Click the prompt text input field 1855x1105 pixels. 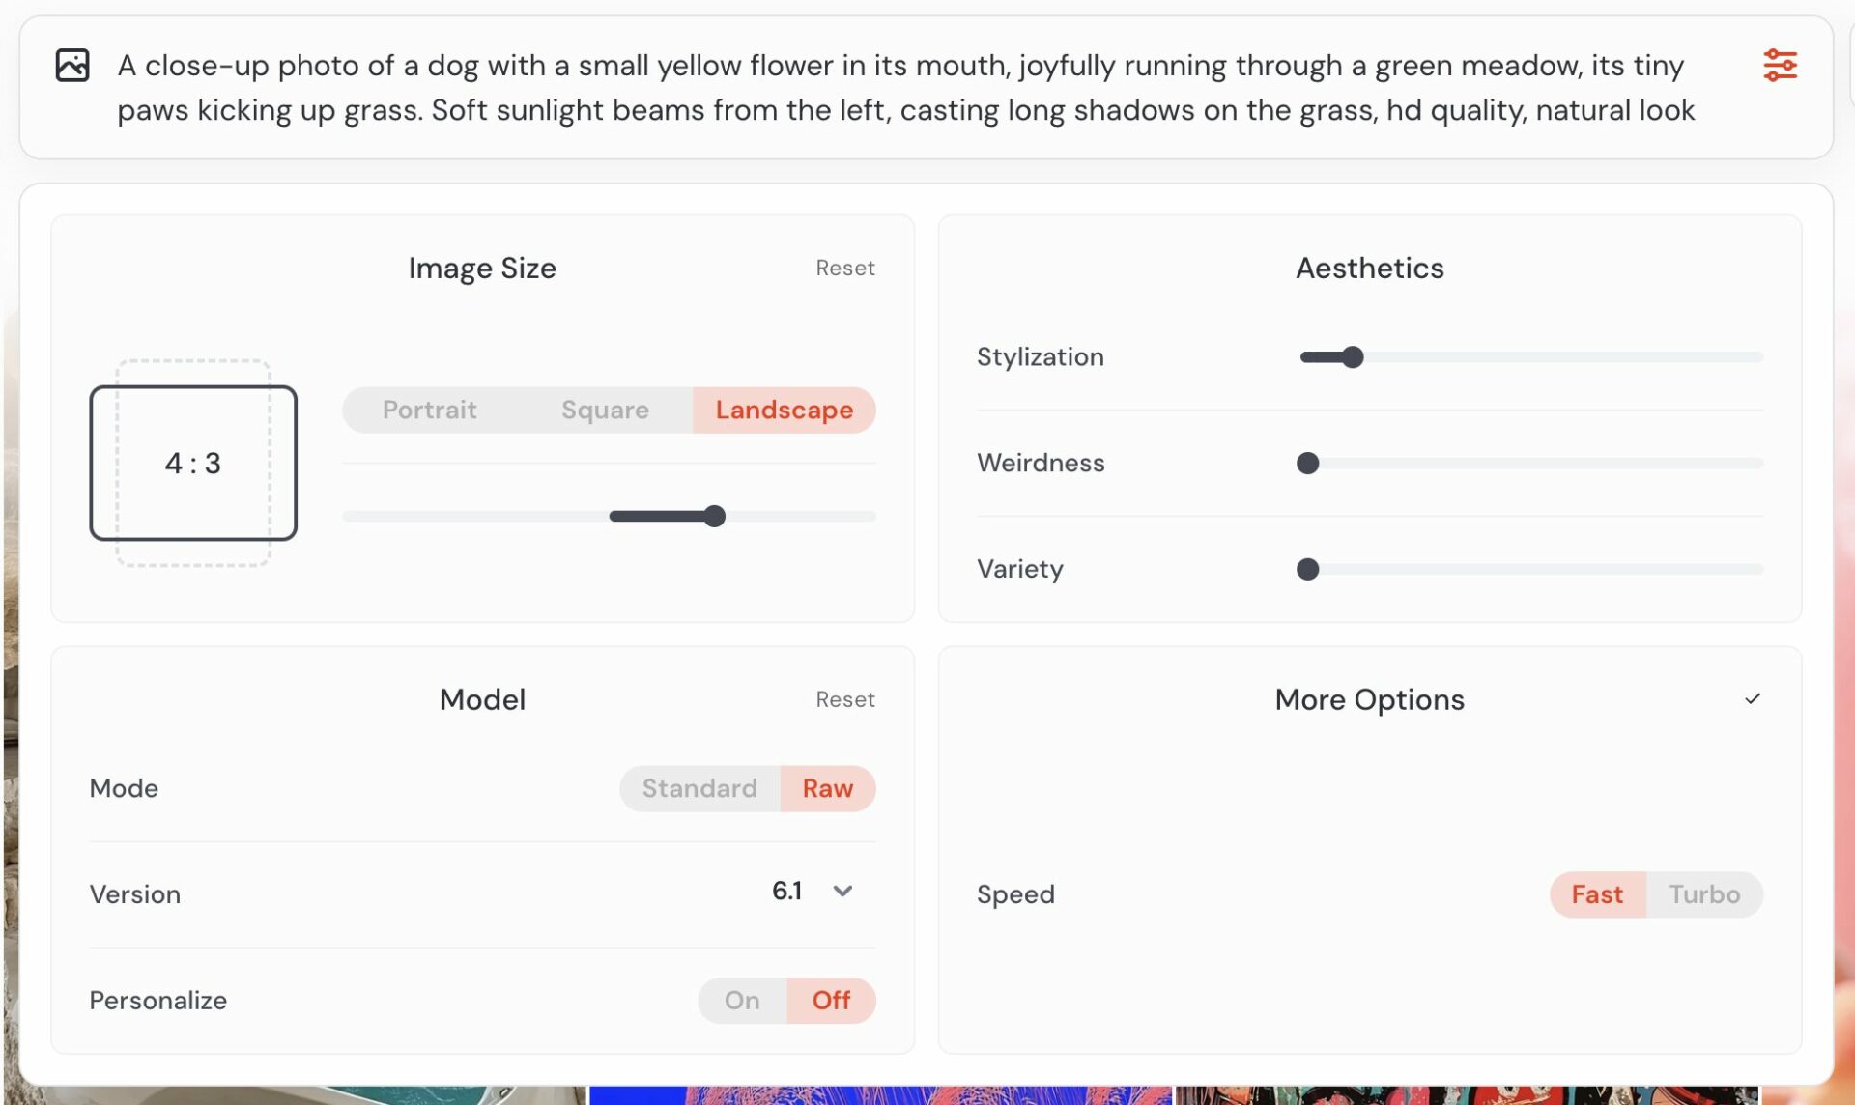click(x=906, y=88)
